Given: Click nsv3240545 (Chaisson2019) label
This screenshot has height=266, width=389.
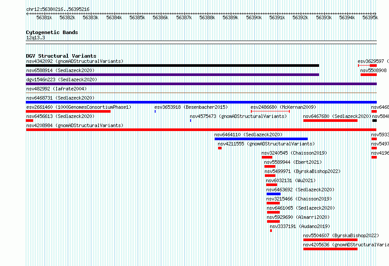Looking at the screenshot, I should point(294,153).
